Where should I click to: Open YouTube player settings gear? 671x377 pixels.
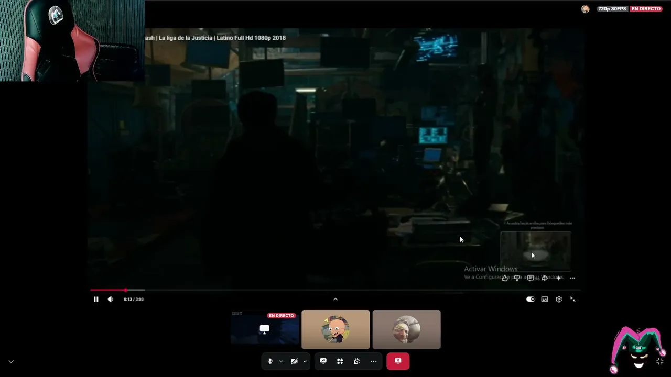(x=559, y=299)
